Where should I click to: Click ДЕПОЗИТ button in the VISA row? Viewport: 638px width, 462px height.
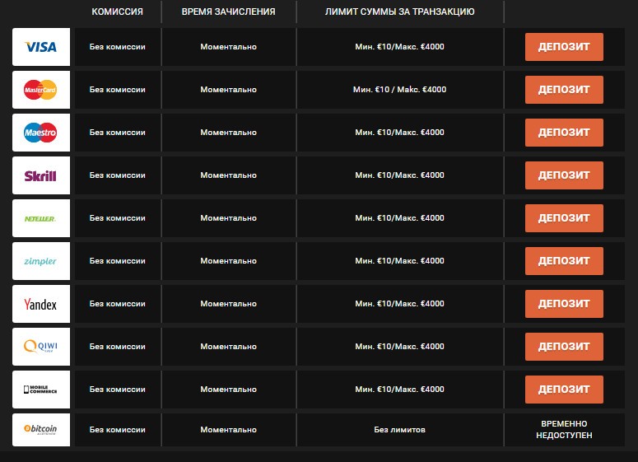click(564, 47)
